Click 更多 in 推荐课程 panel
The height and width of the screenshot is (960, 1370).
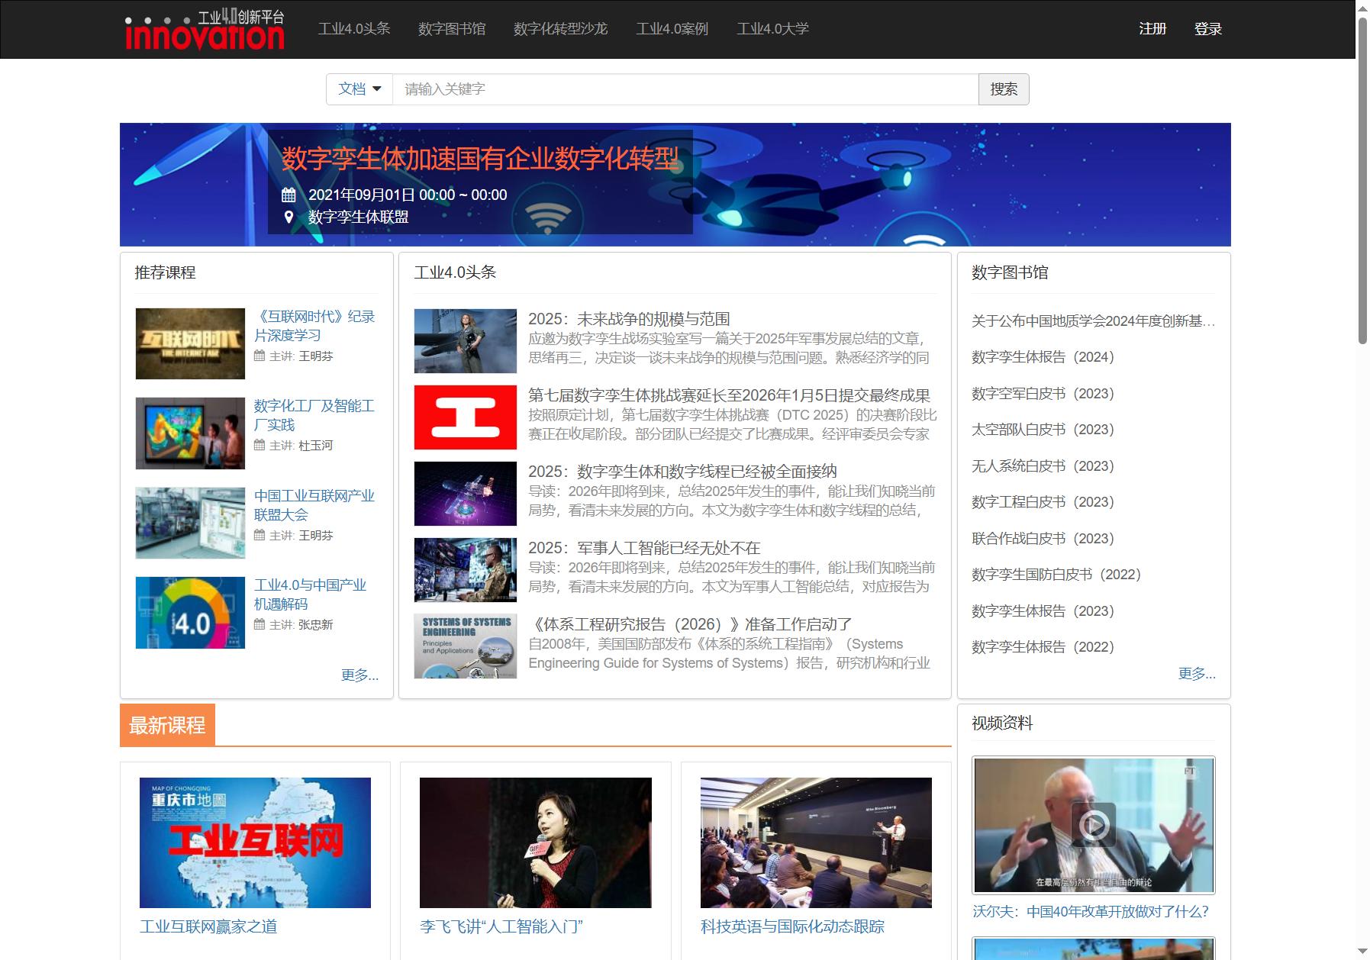(359, 675)
